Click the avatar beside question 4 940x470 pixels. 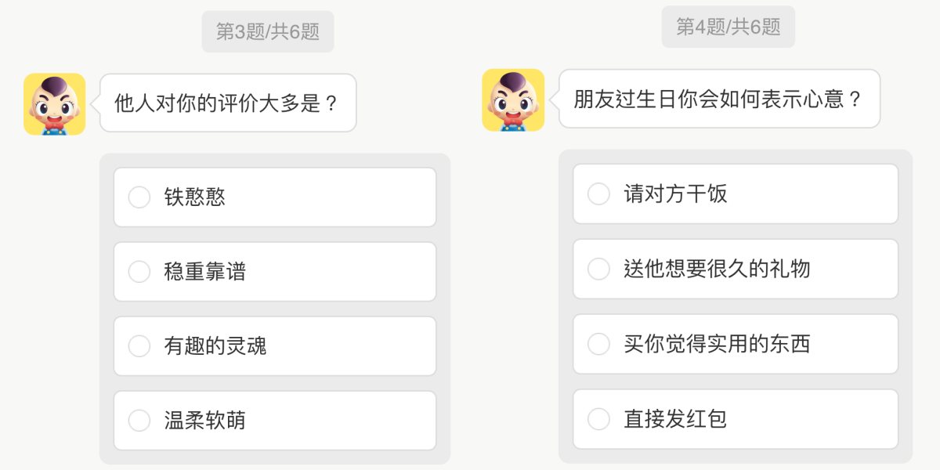pyautogui.click(x=513, y=100)
